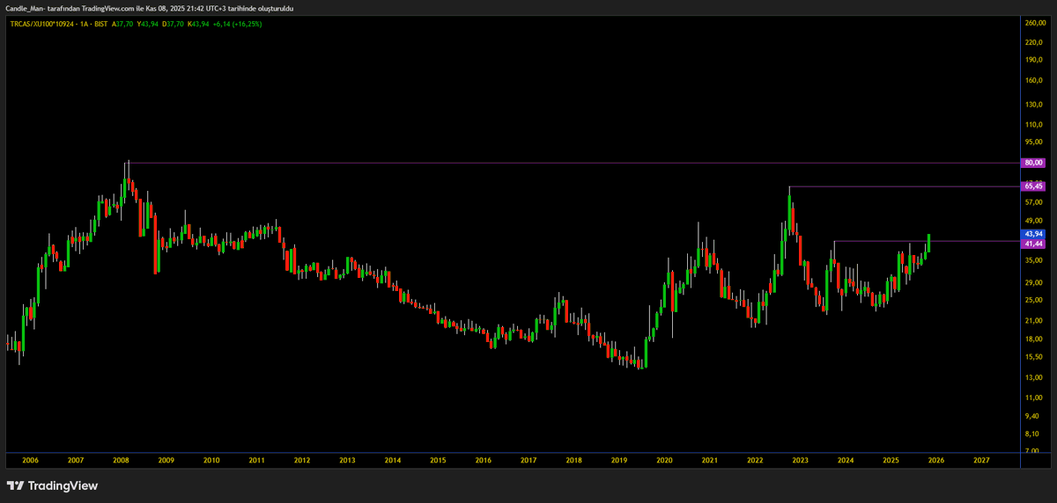Click the 2024 label on time axis
1057x503 pixels.
click(846, 460)
